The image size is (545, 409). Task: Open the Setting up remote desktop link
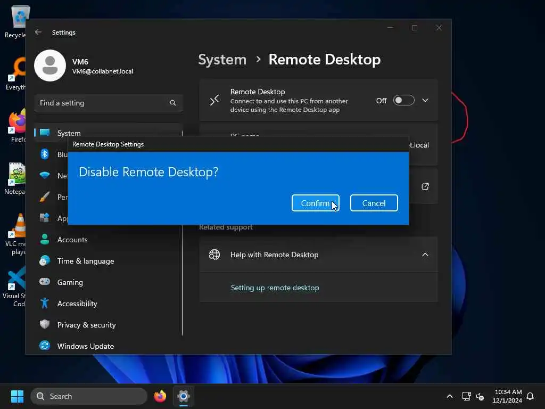click(x=275, y=288)
